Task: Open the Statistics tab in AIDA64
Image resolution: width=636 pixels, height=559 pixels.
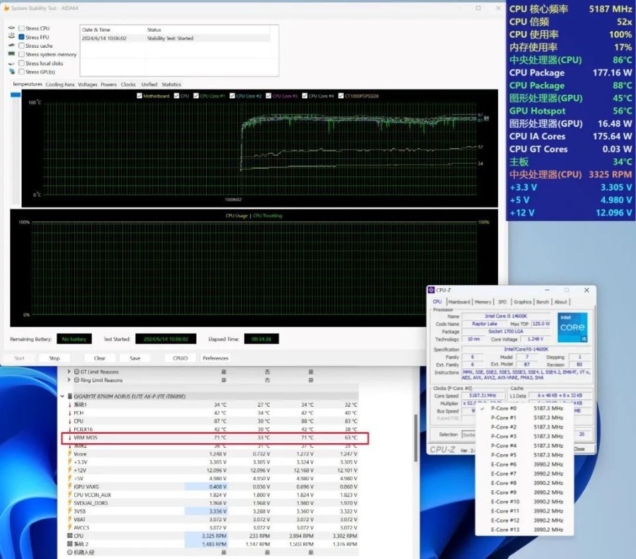Action: (171, 84)
